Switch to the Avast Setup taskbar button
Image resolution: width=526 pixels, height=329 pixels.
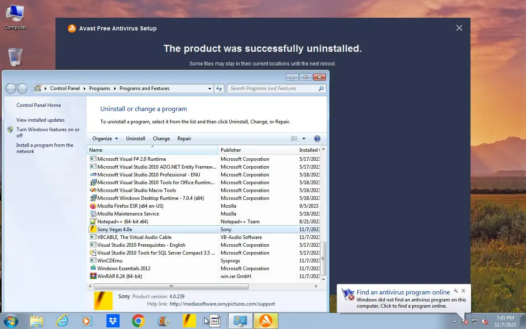coord(266,321)
